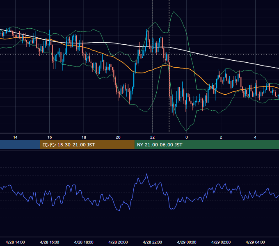This screenshot has height=246, width=279.
Task: Click the blue session bar before London
Action: [20, 145]
